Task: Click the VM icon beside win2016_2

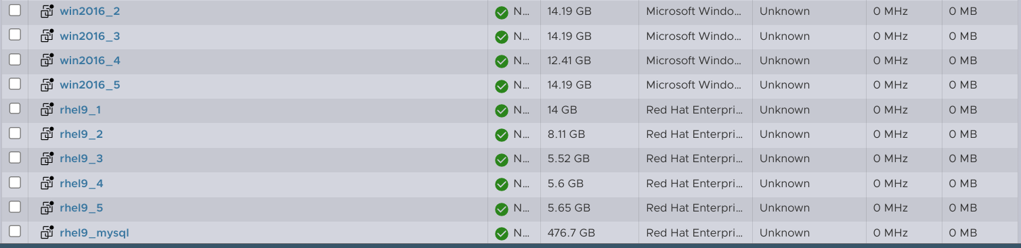Action: coord(47,11)
